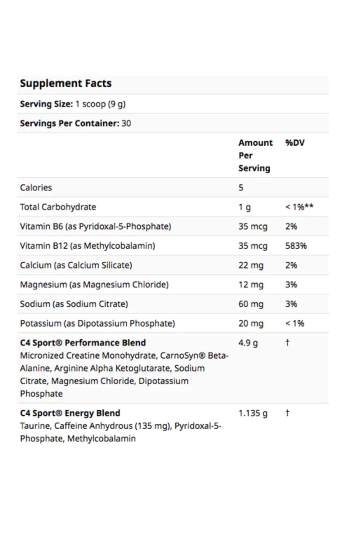Select the Vitamin B12 Methylcobalamin row
This screenshot has height=534, width=356.
pos(173,246)
